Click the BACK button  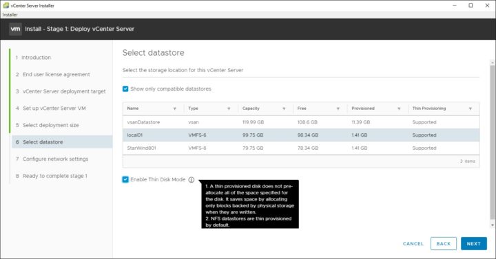[444, 243]
